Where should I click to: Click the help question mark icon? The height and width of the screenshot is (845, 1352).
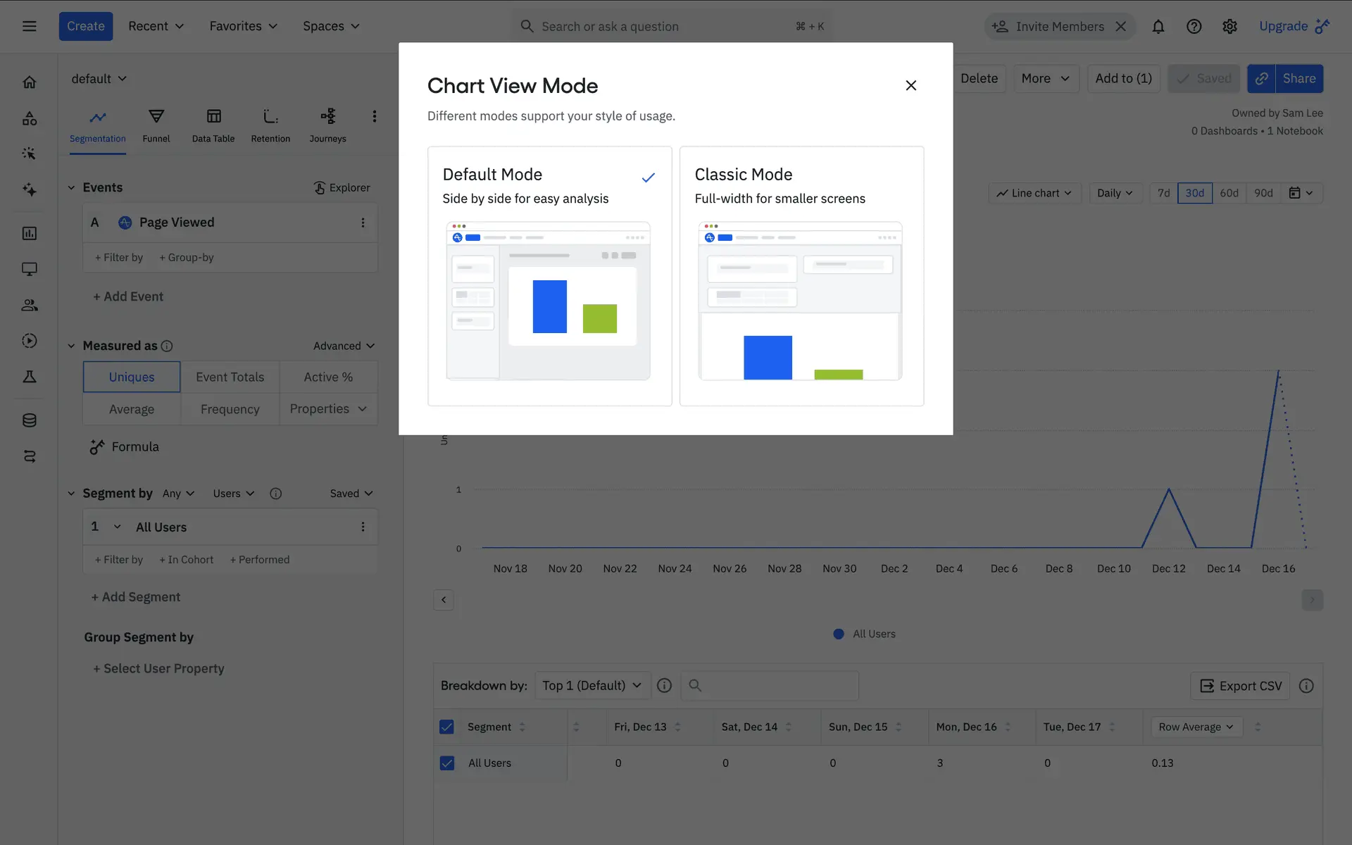1194,27
